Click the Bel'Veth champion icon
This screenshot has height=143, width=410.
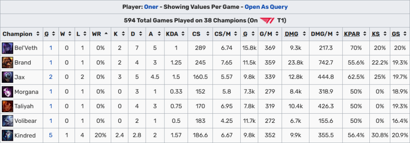(x=6, y=48)
